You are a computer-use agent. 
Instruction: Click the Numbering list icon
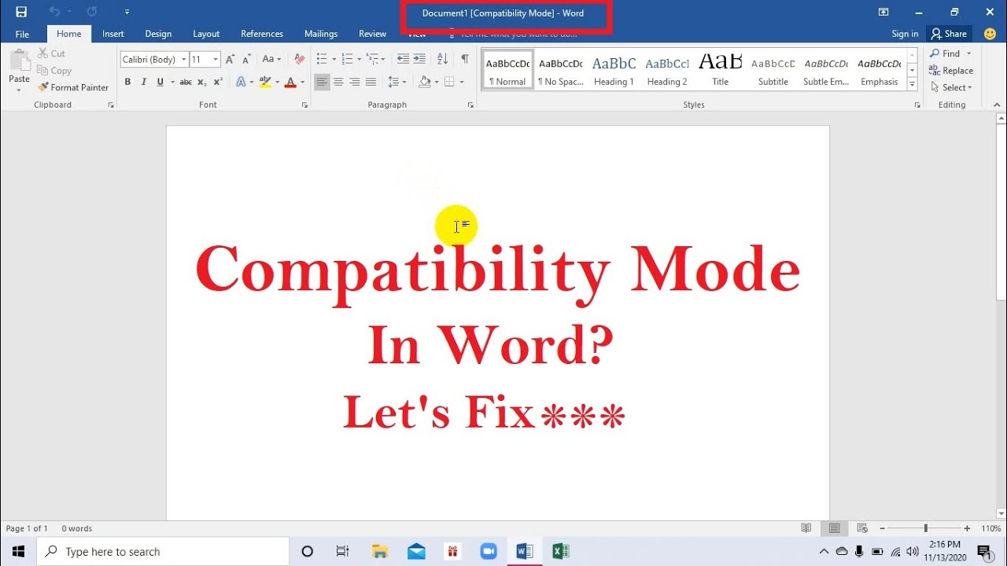(347, 60)
